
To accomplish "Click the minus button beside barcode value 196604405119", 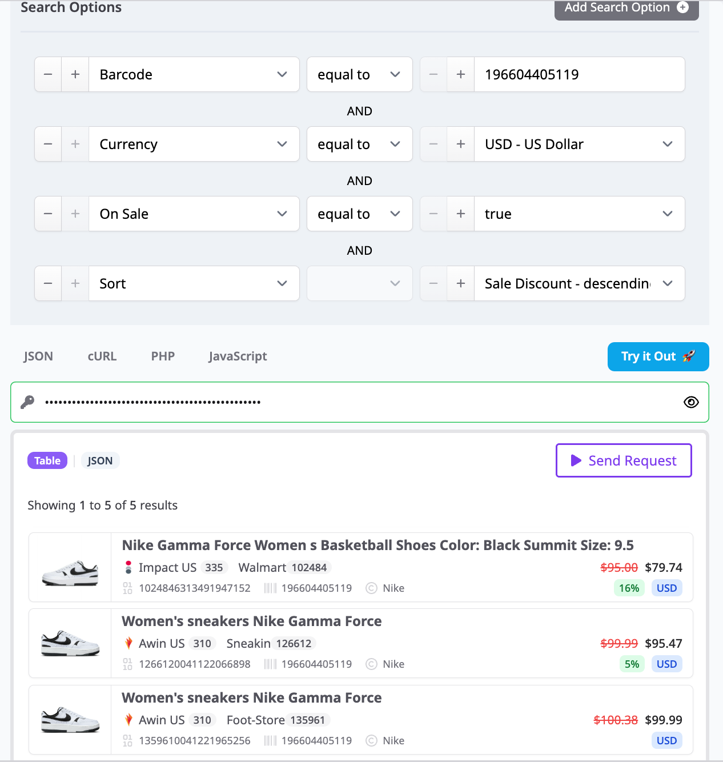I will 433,74.
